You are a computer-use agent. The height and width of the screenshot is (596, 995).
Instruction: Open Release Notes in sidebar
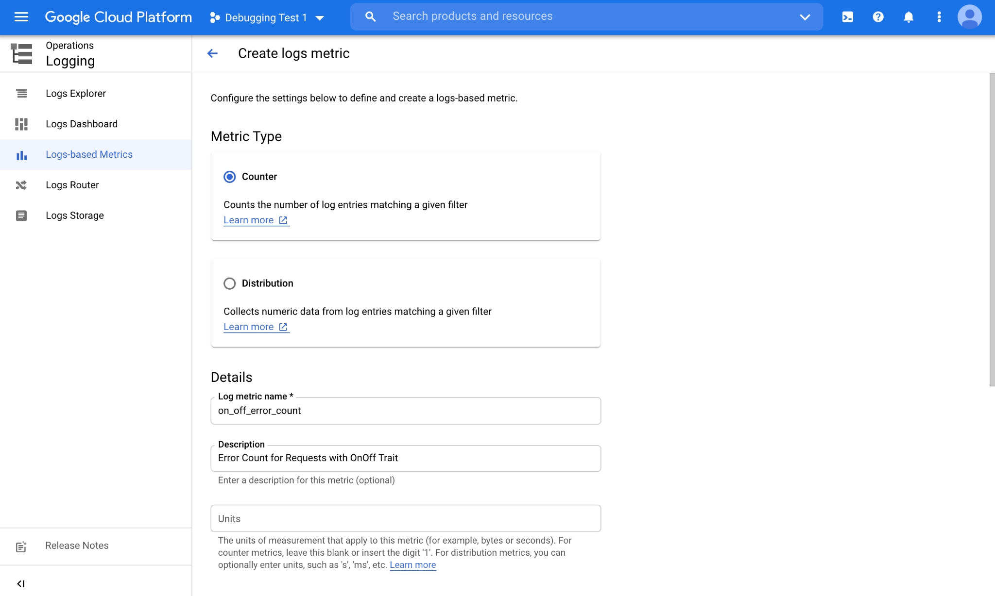pyautogui.click(x=76, y=546)
